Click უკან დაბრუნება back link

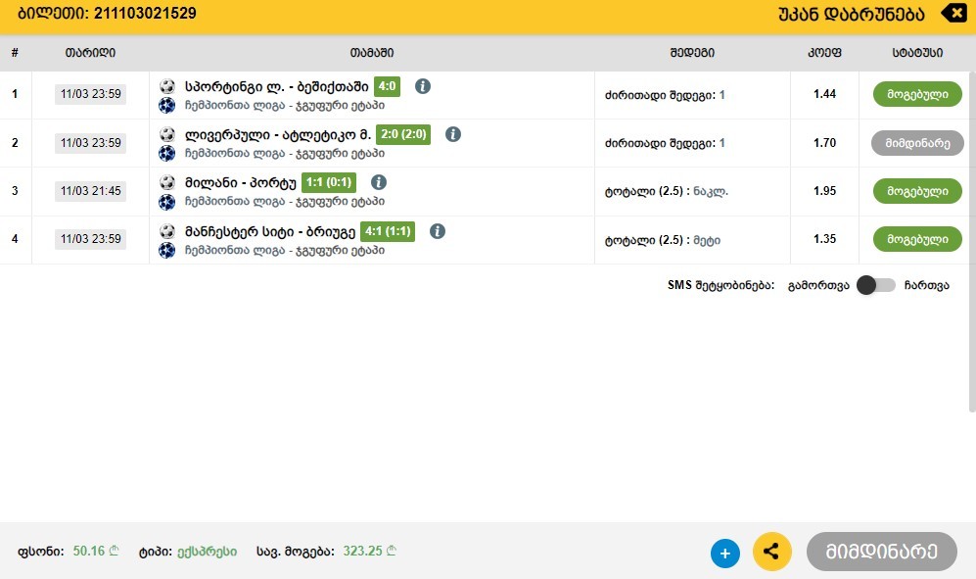click(852, 14)
